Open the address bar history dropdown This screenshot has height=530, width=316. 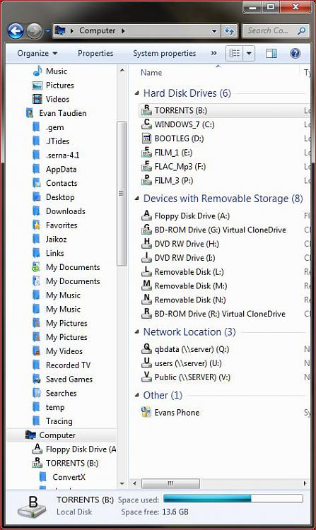click(x=214, y=31)
